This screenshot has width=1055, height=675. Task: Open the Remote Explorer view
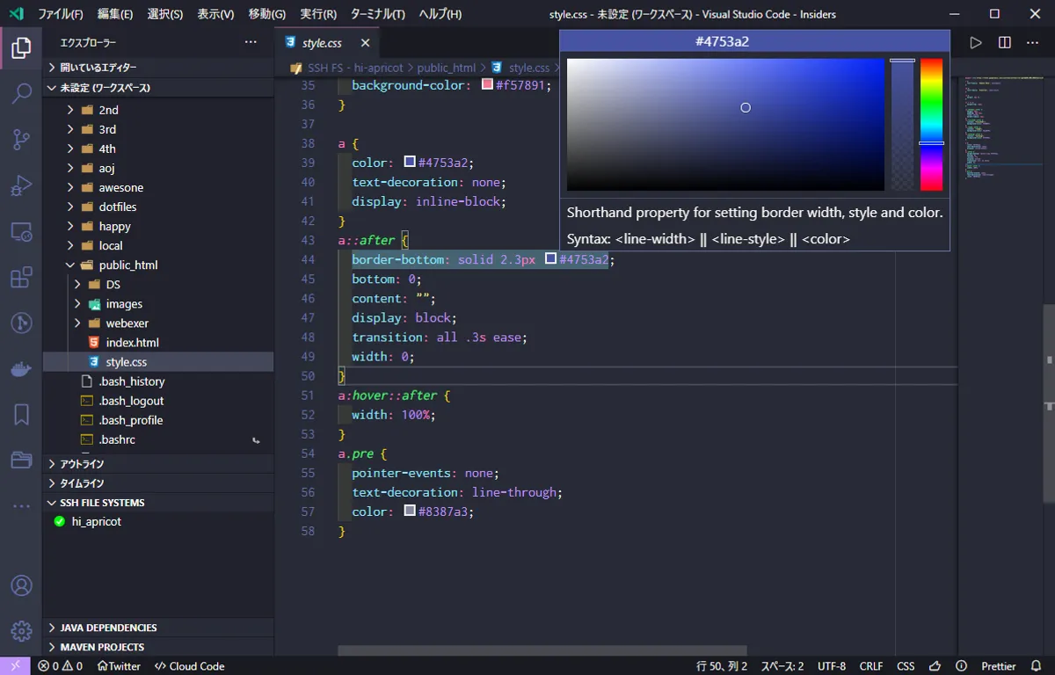point(21,230)
